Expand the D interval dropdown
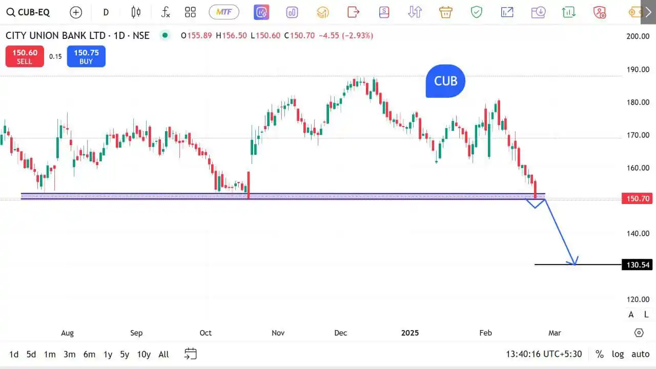656x369 pixels. (x=106, y=12)
